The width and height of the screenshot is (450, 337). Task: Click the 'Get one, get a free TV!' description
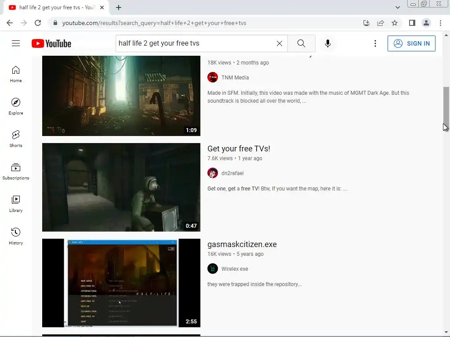[x=277, y=189]
